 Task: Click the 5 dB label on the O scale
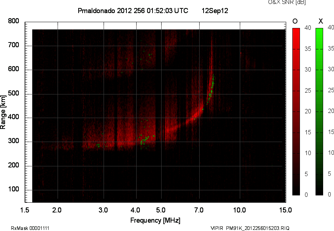click(306, 174)
